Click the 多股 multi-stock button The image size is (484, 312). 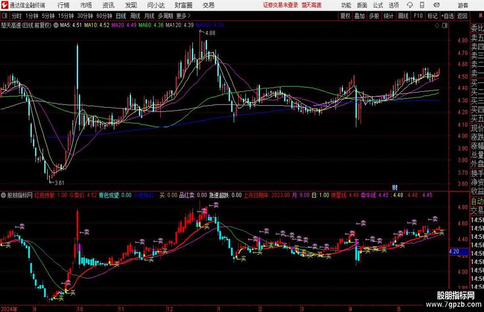374,16
